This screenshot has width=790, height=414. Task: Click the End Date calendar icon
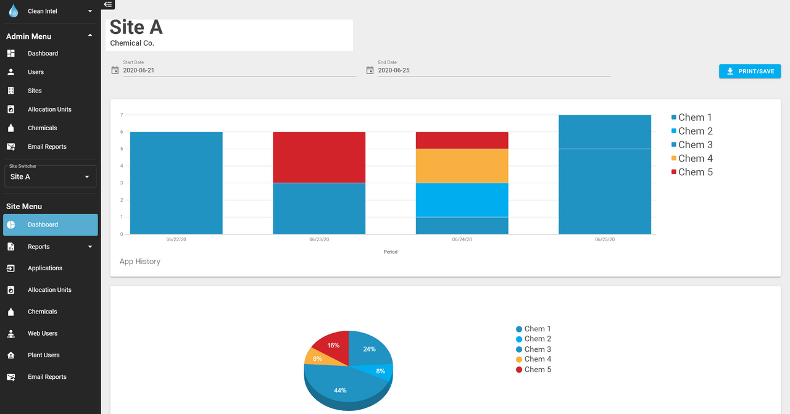[x=370, y=70]
